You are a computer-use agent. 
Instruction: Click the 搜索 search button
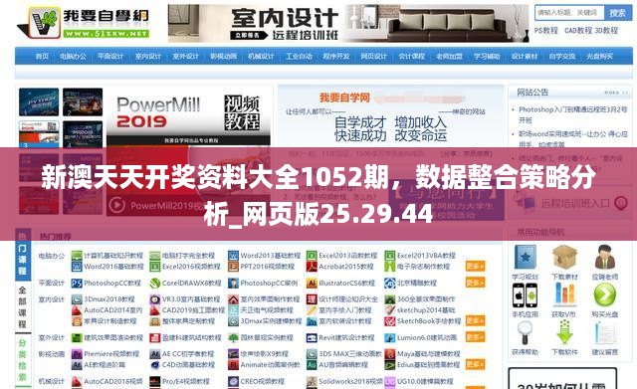tap(617, 13)
